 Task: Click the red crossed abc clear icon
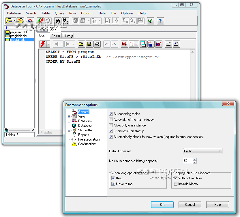(124, 44)
